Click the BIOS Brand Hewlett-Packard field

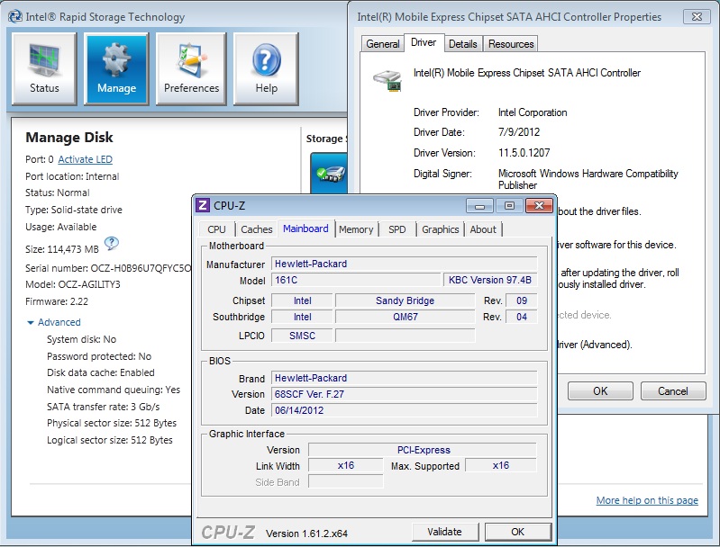pos(404,378)
